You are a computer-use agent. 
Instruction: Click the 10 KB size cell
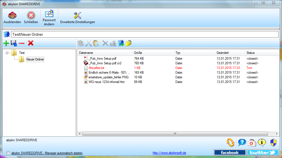(138, 77)
